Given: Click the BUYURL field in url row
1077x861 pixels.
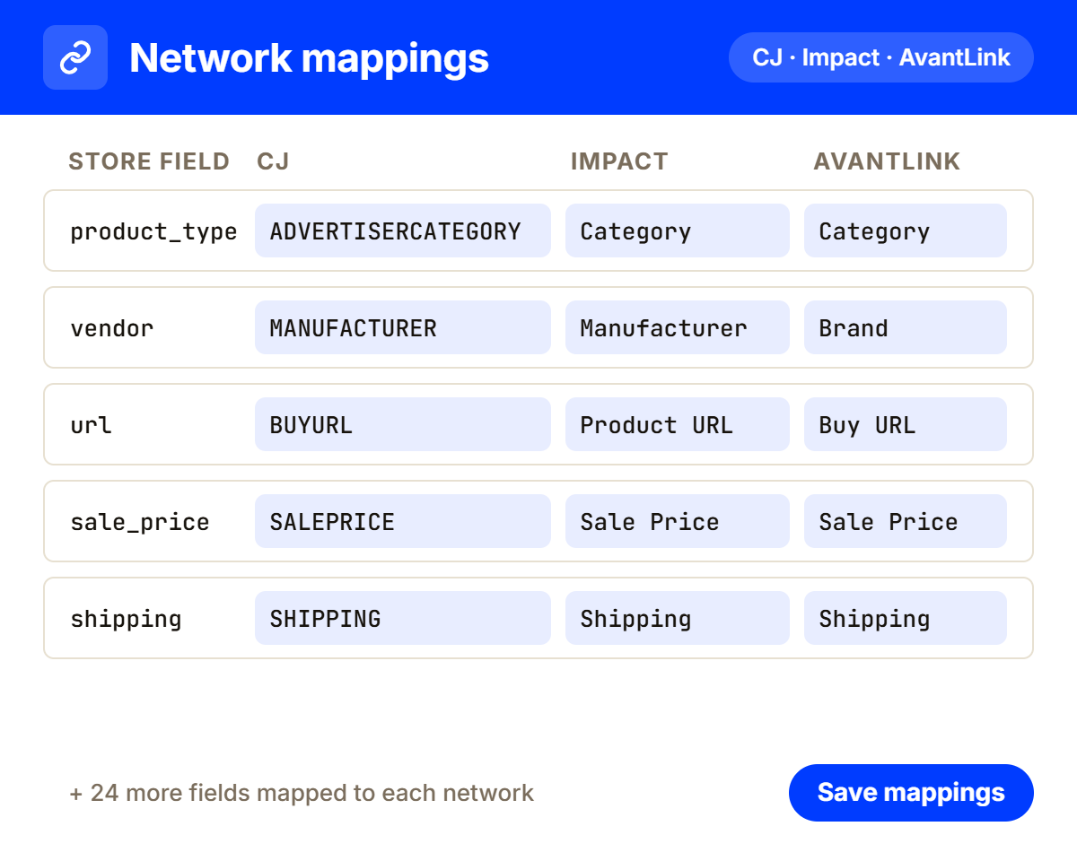Looking at the screenshot, I should (x=403, y=424).
